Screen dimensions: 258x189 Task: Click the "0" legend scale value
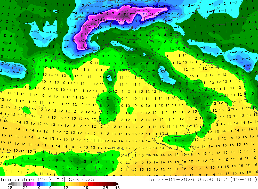[50, 187]
